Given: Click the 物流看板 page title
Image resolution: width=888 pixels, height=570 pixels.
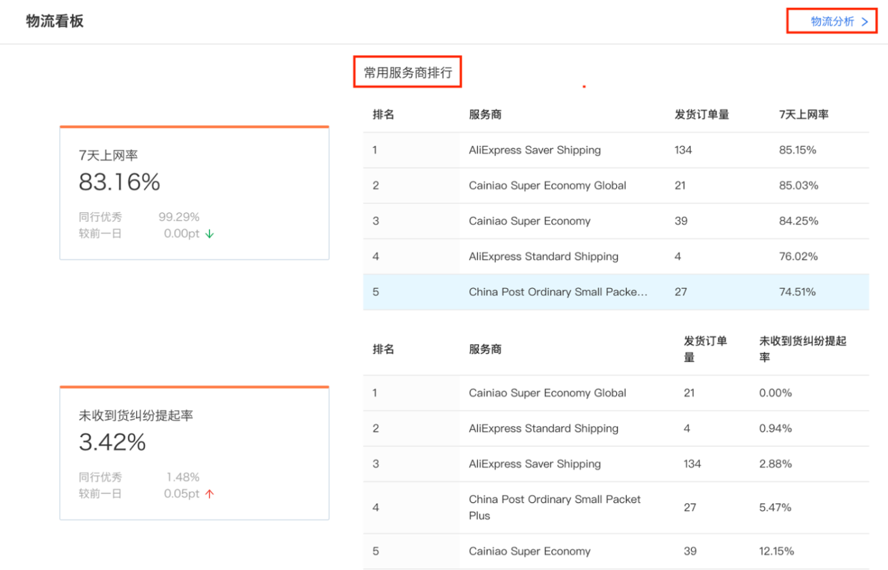Looking at the screenshot, I should pos(55,21).
